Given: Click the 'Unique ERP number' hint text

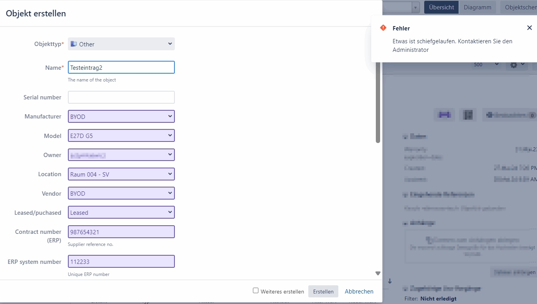Looking at the screenshot, I should pos(89,274).
